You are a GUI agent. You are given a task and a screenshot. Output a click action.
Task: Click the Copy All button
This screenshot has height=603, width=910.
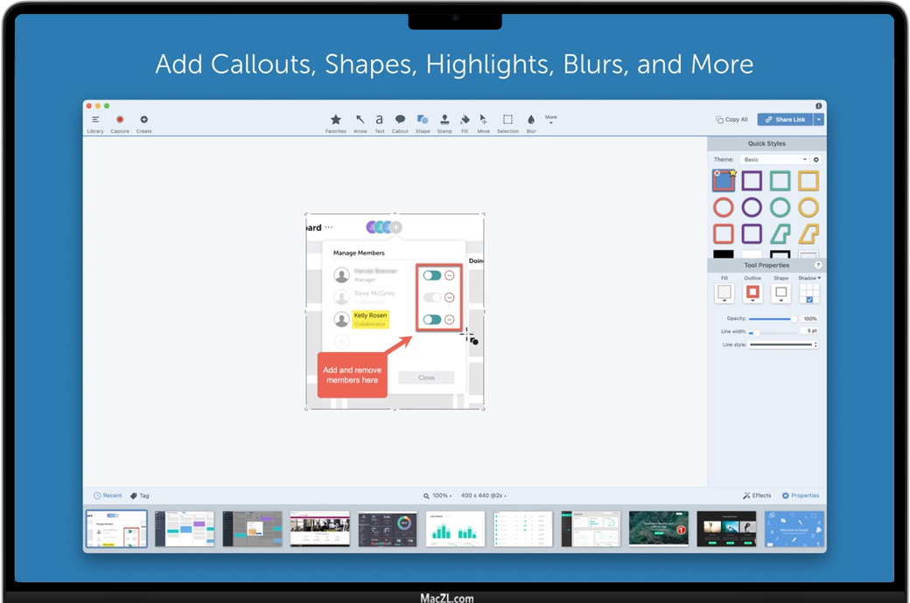click(731, 120)
